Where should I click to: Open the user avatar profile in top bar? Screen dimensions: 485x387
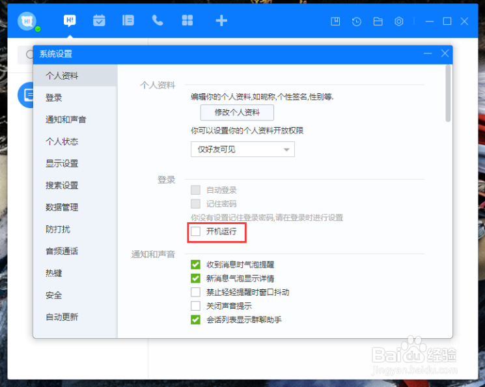coord(27,21)
